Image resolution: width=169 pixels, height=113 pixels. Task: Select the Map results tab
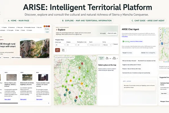108,58
